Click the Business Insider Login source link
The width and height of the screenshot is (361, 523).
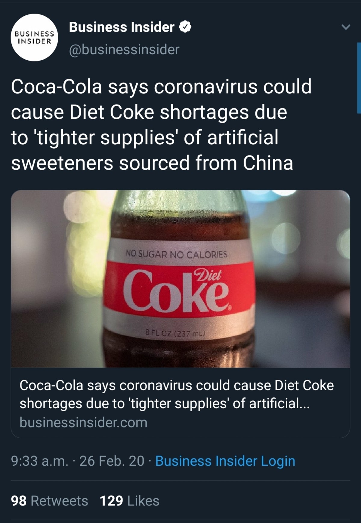[225, 461]
